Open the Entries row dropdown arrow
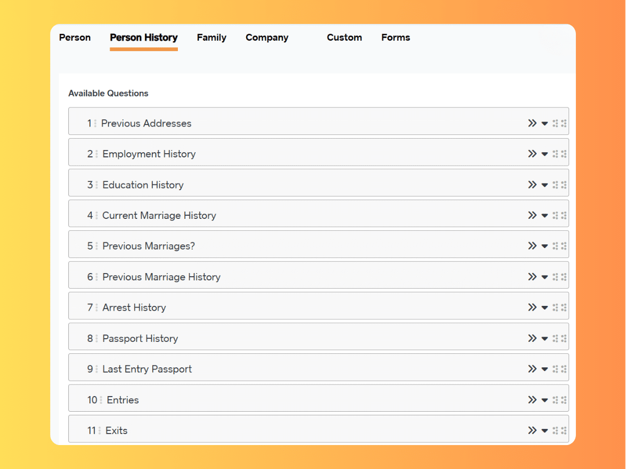The image size is (626, 469). (545, 400)
